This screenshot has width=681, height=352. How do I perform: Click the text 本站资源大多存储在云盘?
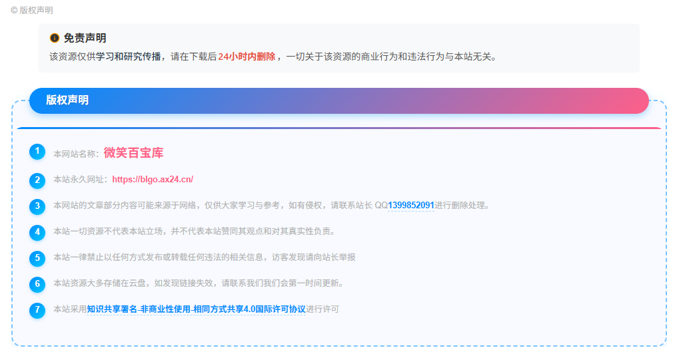point(99,283)
